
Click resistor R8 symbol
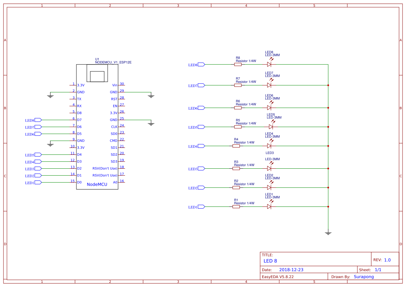pos(238,64)
